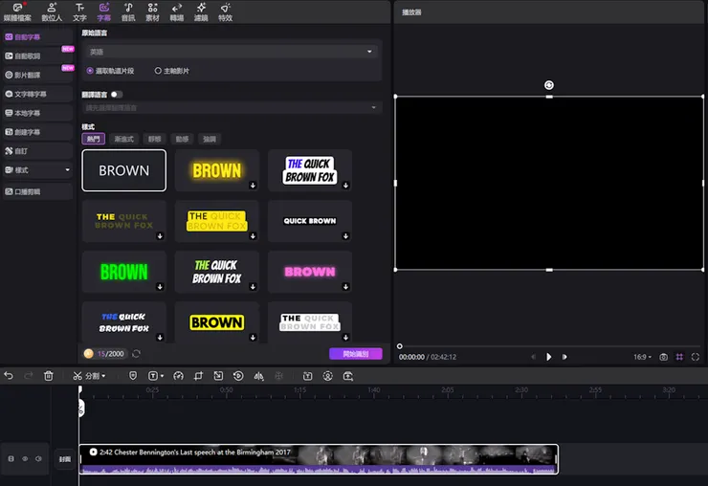Select the crop tool in timeline toolbar
Viewport: 708px width, 486px height.
click(x=198, y=376)
